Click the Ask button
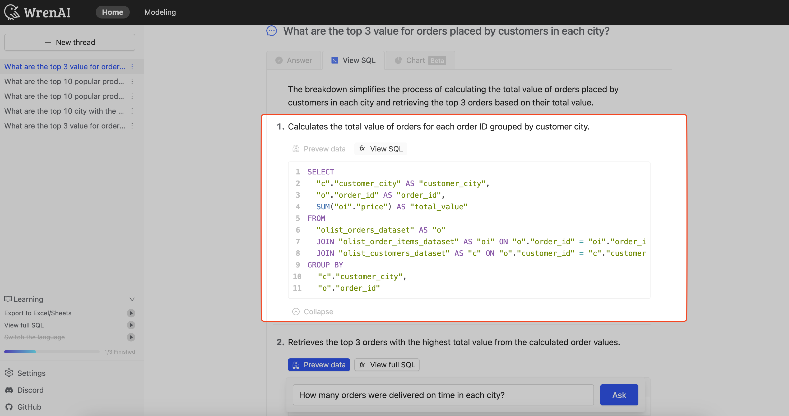The height and width of the screenshot is (416, 789). (x=619, y=395)
